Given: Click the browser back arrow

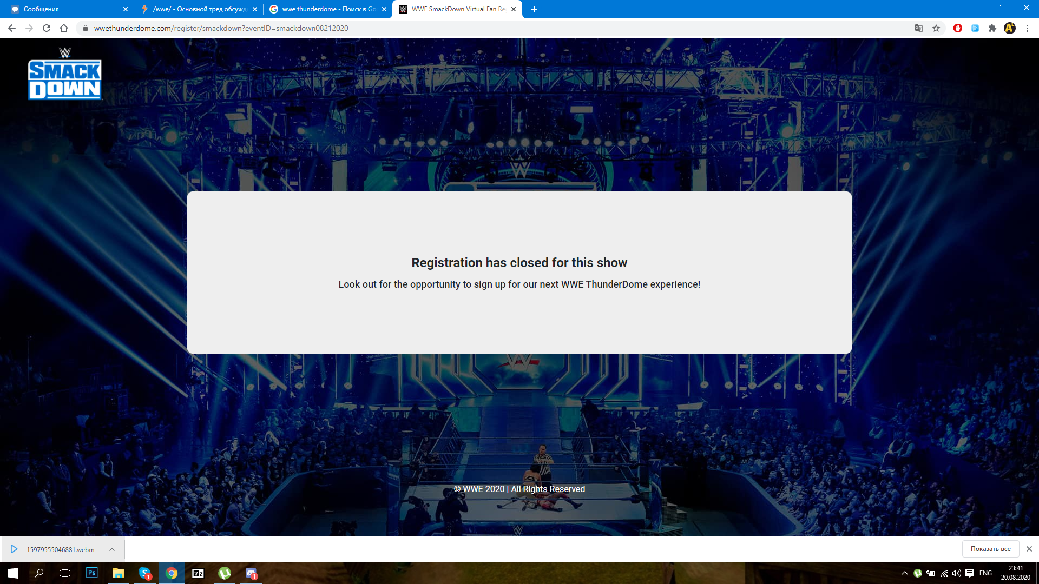Looking at the screenshot, I should coord(12,28).
